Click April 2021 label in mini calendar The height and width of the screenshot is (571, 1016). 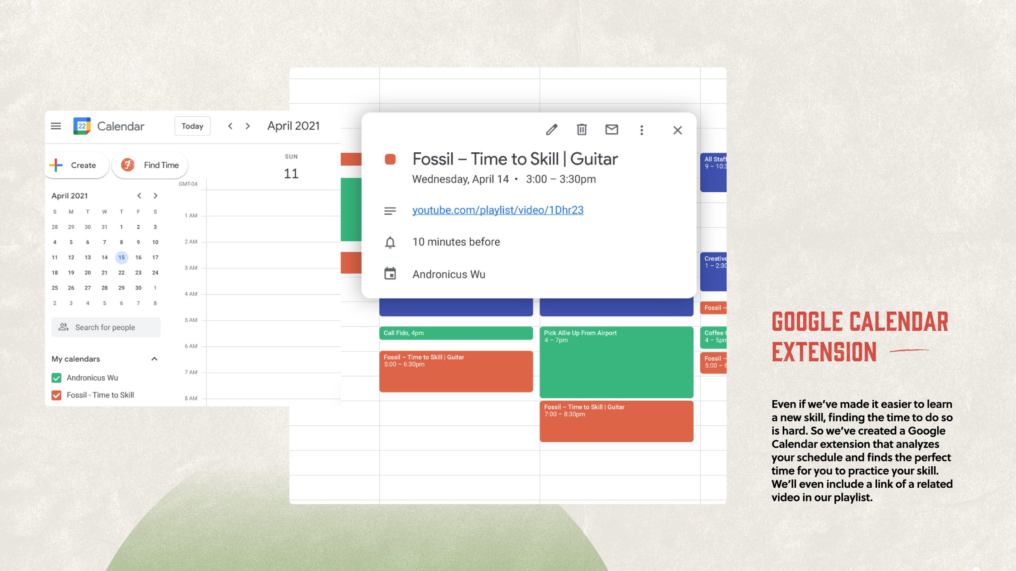(69, 195)
